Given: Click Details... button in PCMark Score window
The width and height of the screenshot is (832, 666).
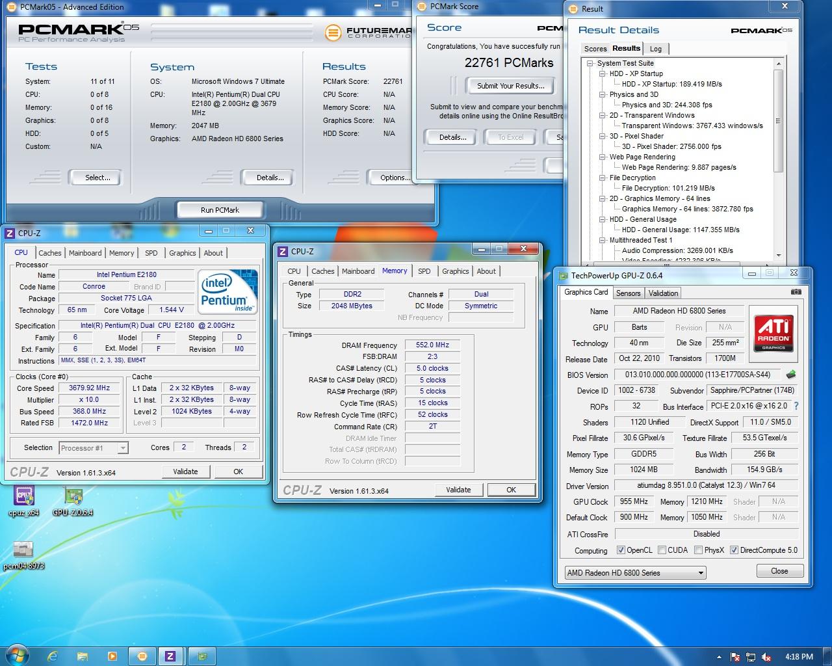Looking at the screenshot, I should click(x=452, y=137).
